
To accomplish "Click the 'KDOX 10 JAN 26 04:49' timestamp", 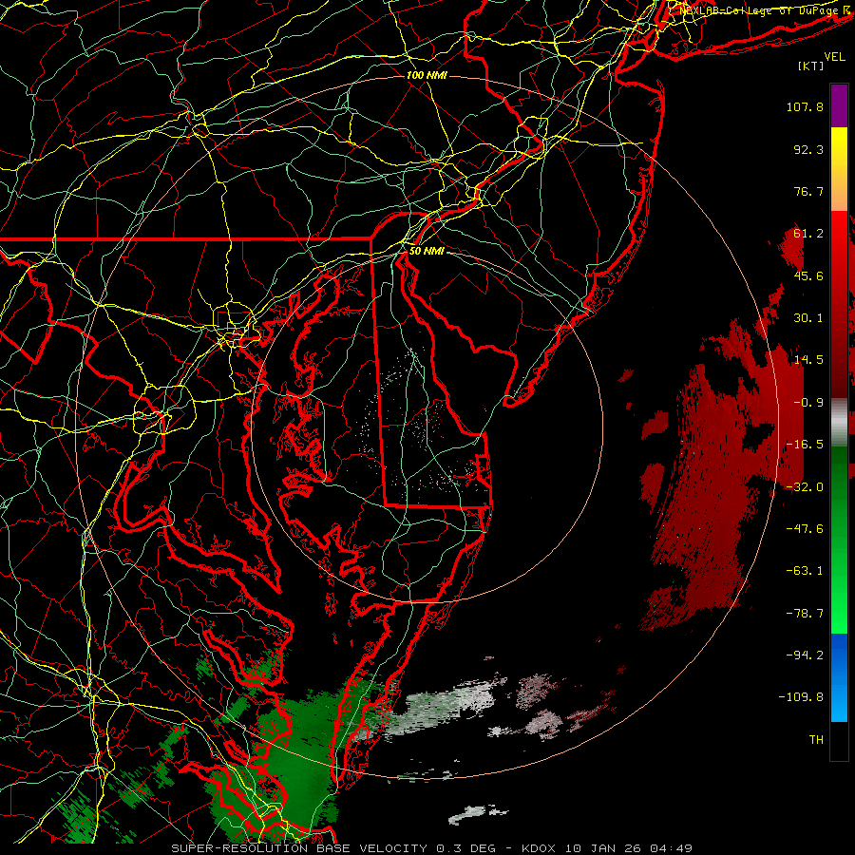I will pos(607,848).
